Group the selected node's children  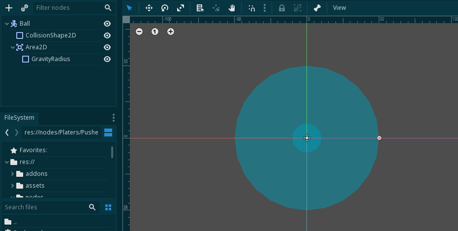tap(297, 8)
